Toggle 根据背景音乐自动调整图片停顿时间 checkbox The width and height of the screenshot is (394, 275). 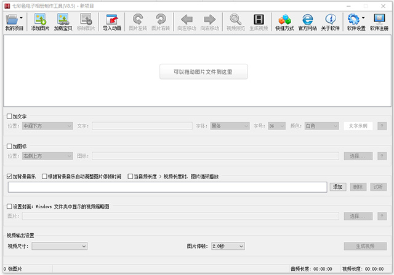tap(44, 176)
